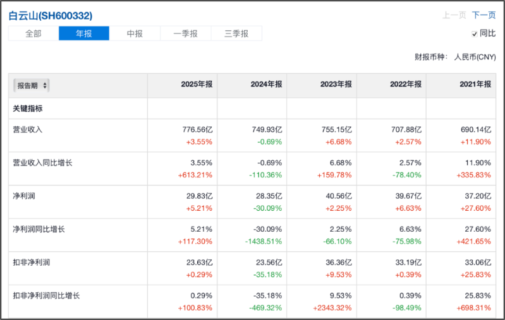The height and width of the screenshot is (320, 505).
Task: Click the 749.93亿 revenue value
Action: click(x=267, y=129)
